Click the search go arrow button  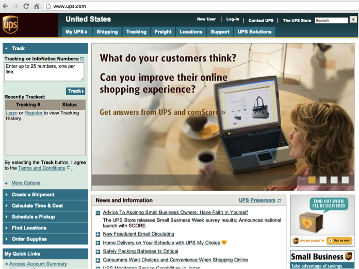pos(353,20)
